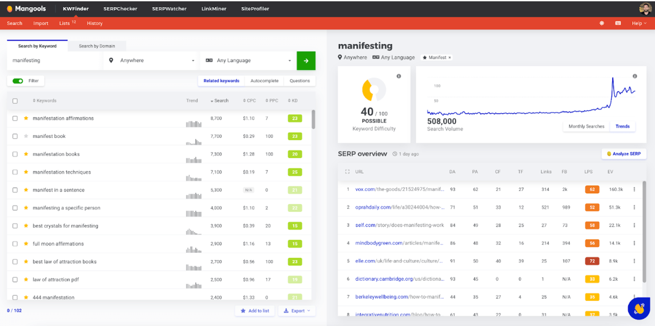
Task: Toggle star for manifest book keyword
Action: (26, 136)
